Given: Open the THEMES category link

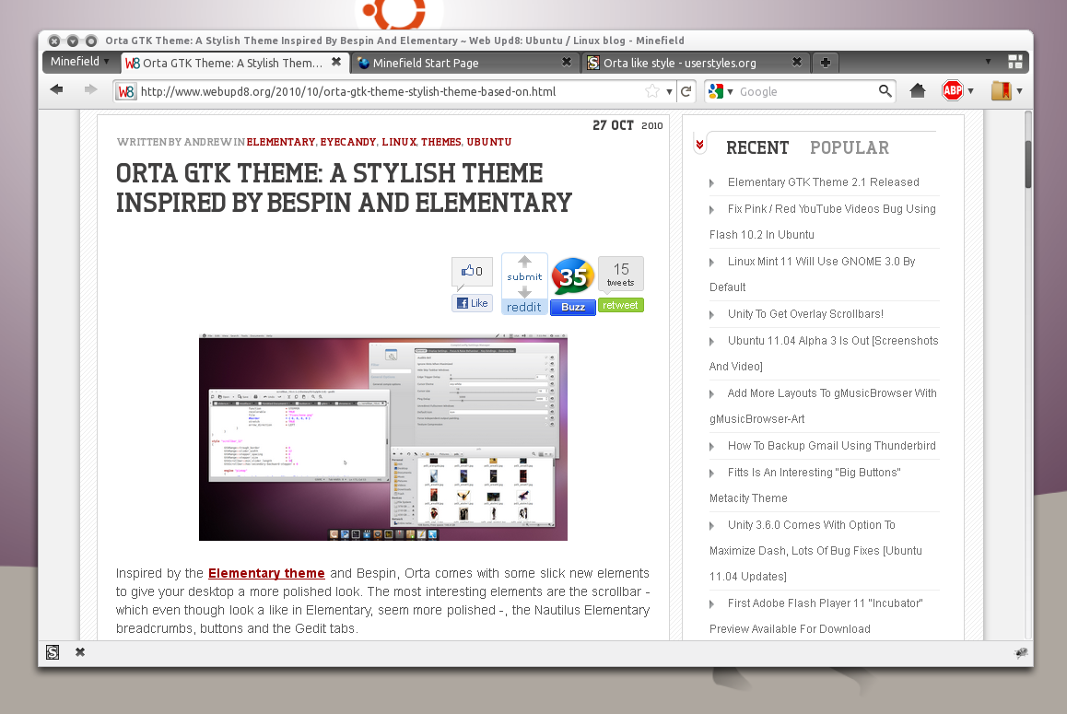Looking at the screenshot, I should point(441,142).
